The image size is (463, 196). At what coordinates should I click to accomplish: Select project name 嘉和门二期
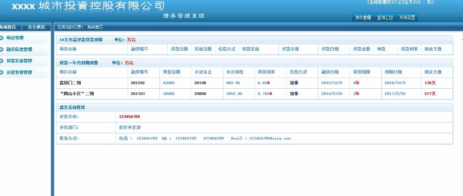click(70, 83)
